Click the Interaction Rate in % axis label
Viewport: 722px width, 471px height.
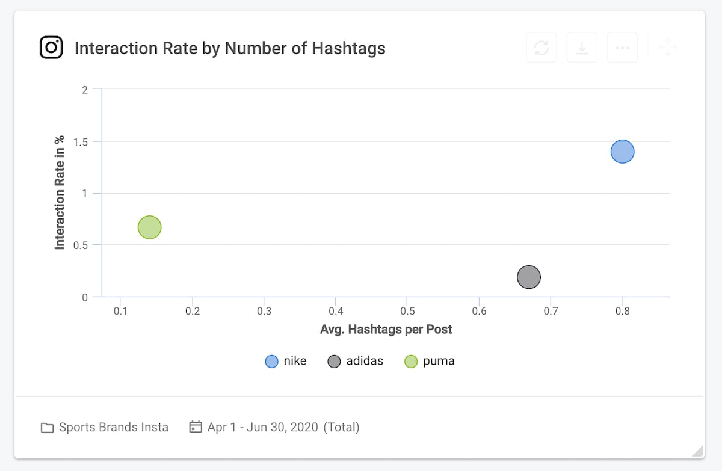(60, 192)
